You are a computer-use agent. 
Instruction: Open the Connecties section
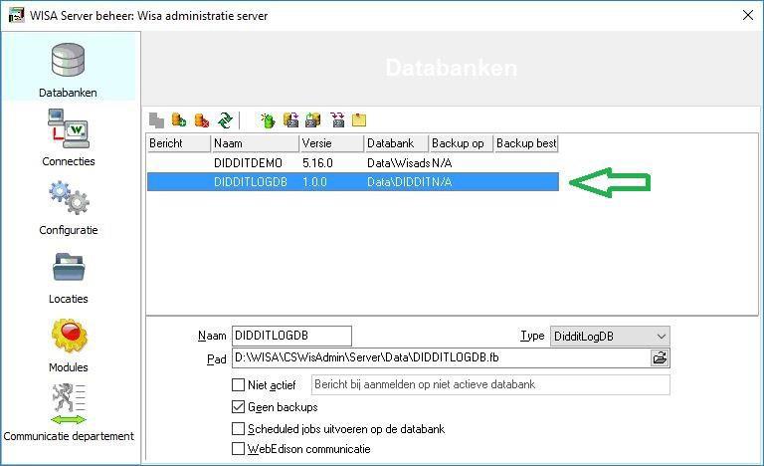[69, 137]
